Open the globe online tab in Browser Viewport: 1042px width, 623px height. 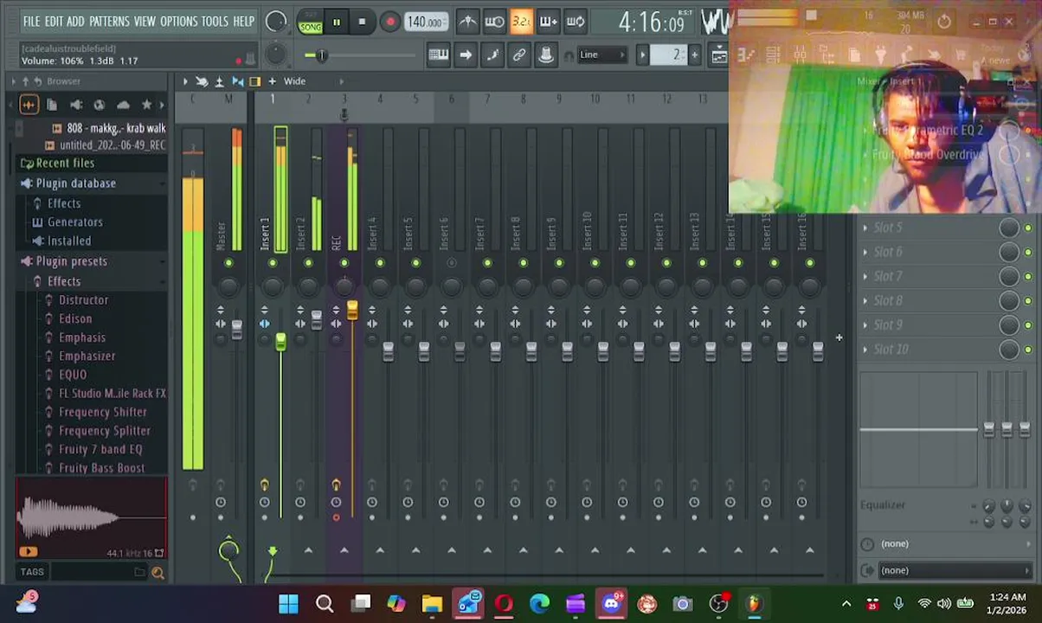click(x=100, y=105)
